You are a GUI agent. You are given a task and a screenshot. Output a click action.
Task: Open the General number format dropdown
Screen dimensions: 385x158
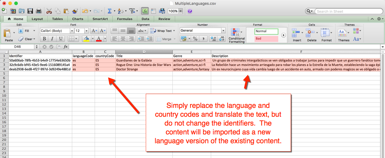tap(223, 31)
